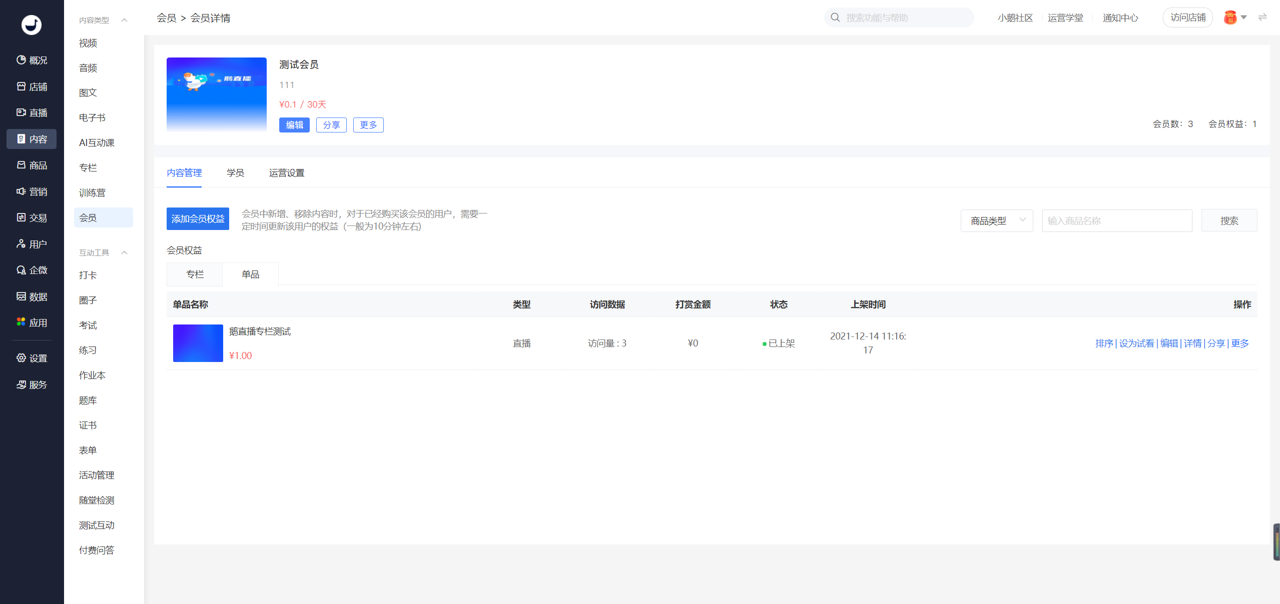
Task: Open 活动管理 in the sidebar
Action: click(97, 475)
